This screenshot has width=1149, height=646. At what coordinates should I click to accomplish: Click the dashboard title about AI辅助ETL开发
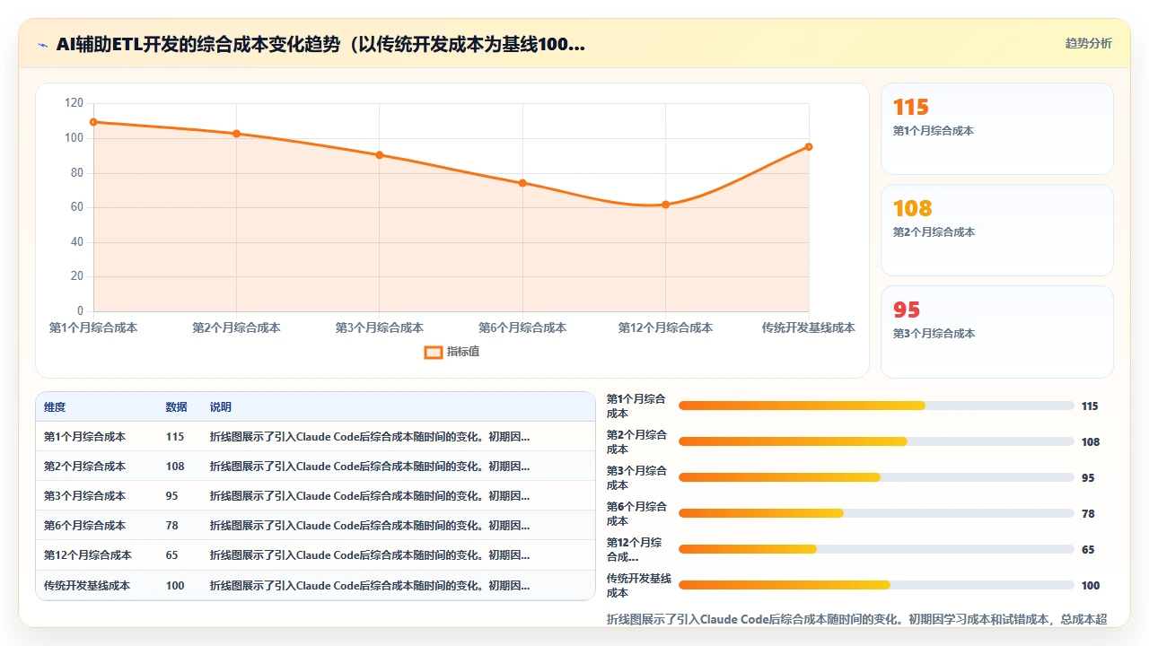coord(320,44)
